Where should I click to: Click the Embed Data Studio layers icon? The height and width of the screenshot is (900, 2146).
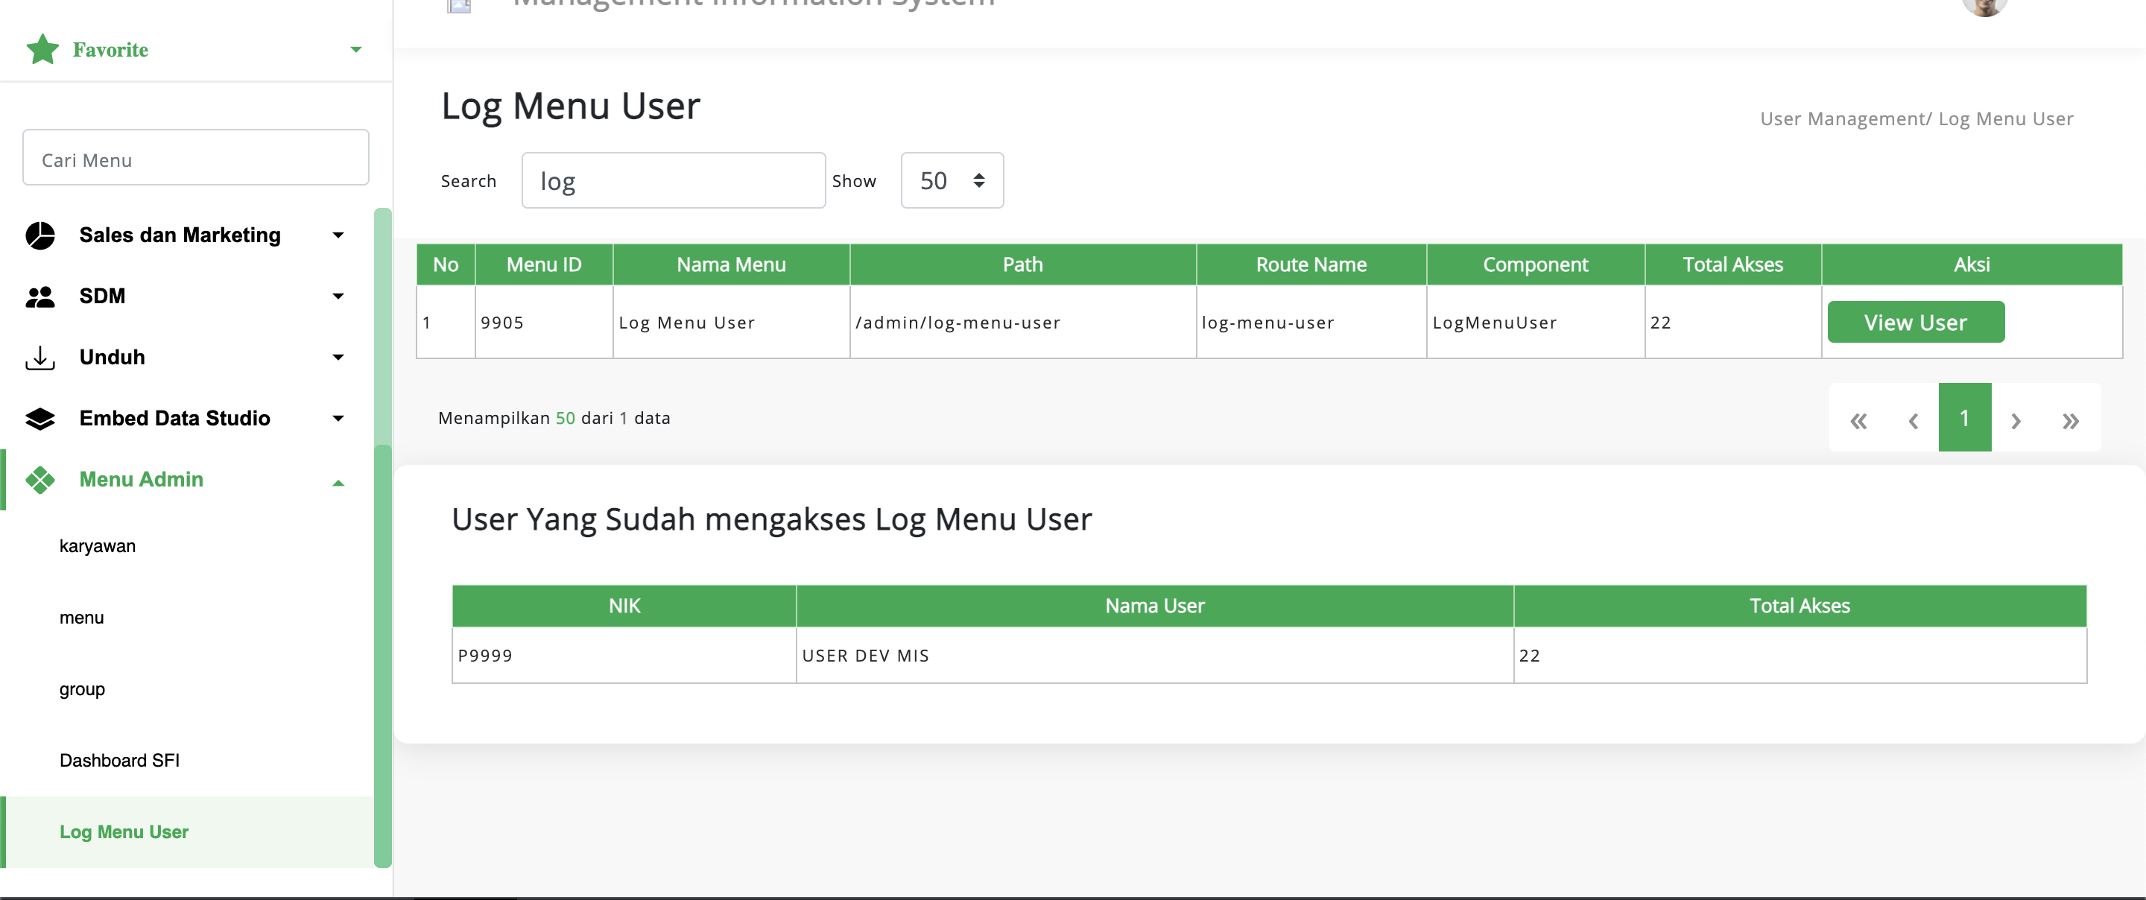pos(40,418)
